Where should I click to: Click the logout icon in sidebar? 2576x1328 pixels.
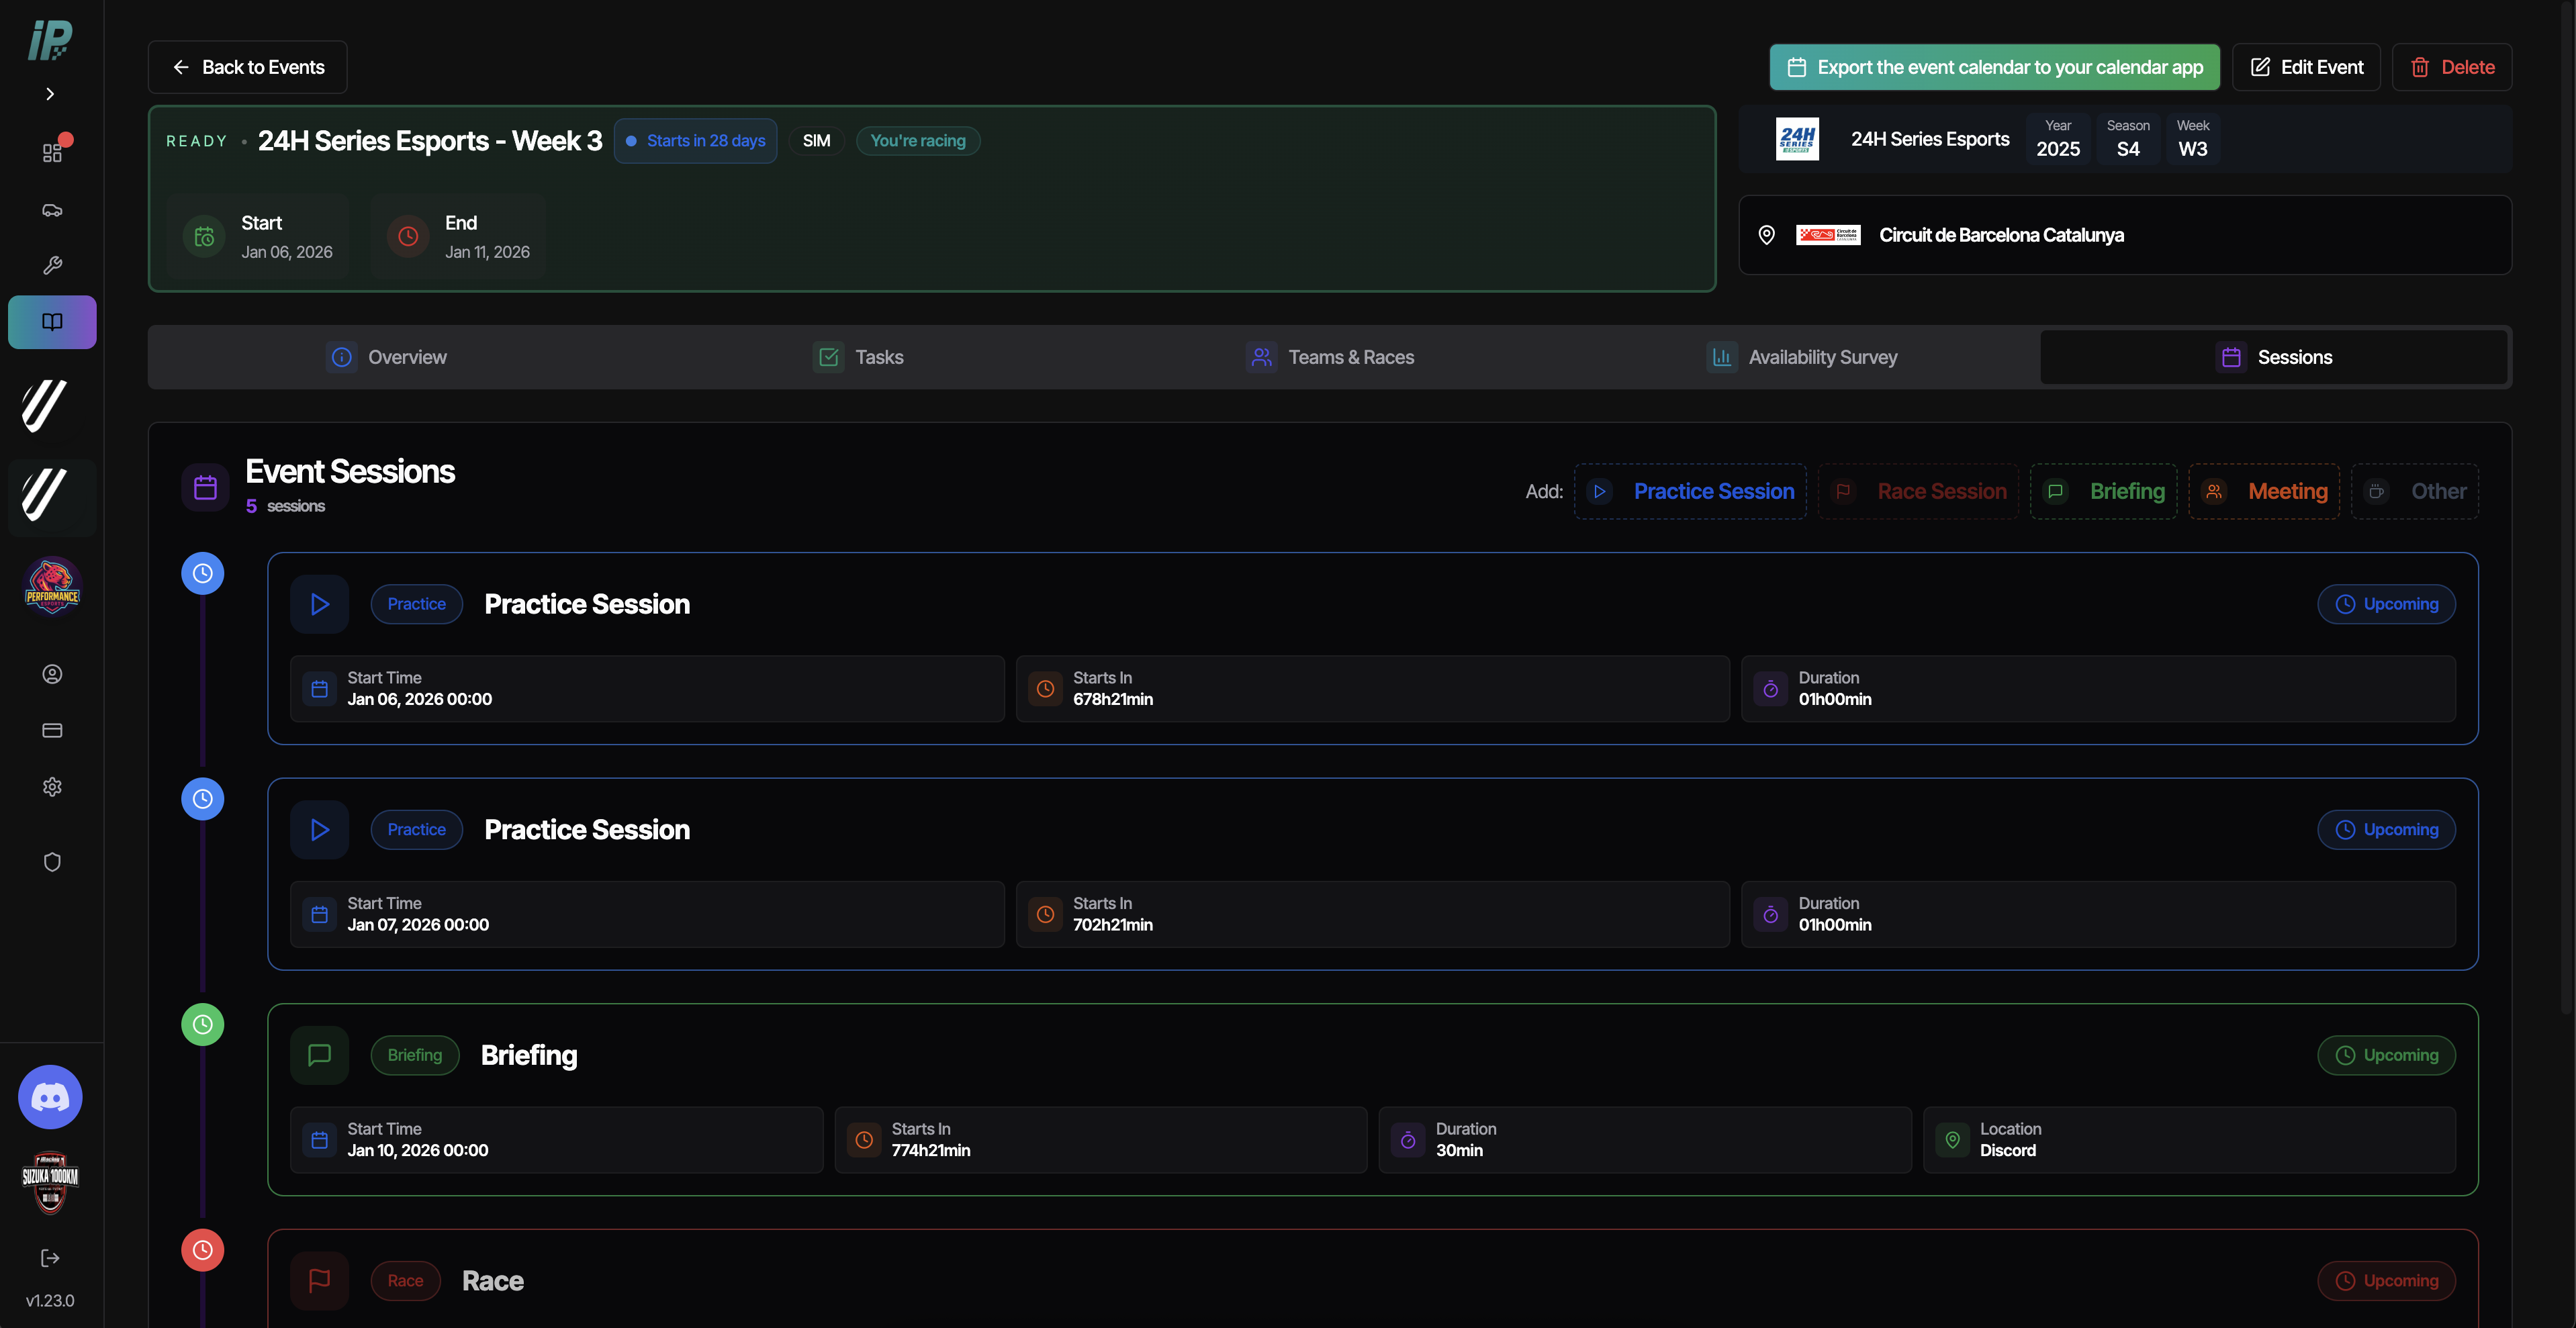[x=50, y=1258]
